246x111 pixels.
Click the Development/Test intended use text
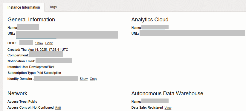pos(42,67)
